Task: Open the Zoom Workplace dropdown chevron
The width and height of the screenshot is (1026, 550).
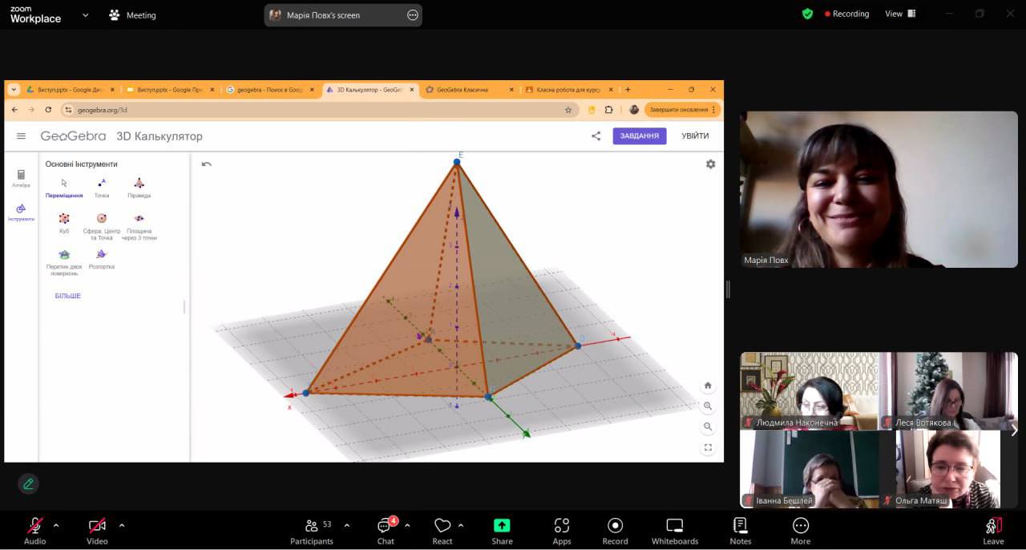Action: (x=86, y=15)
